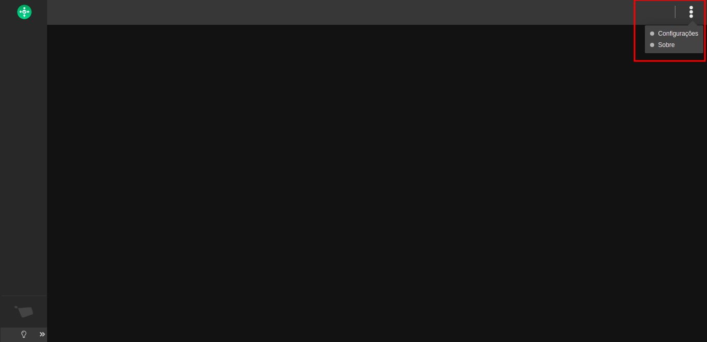Click the green app logo
This screenshot has height=342, width=707.
[x=24, y=12]
